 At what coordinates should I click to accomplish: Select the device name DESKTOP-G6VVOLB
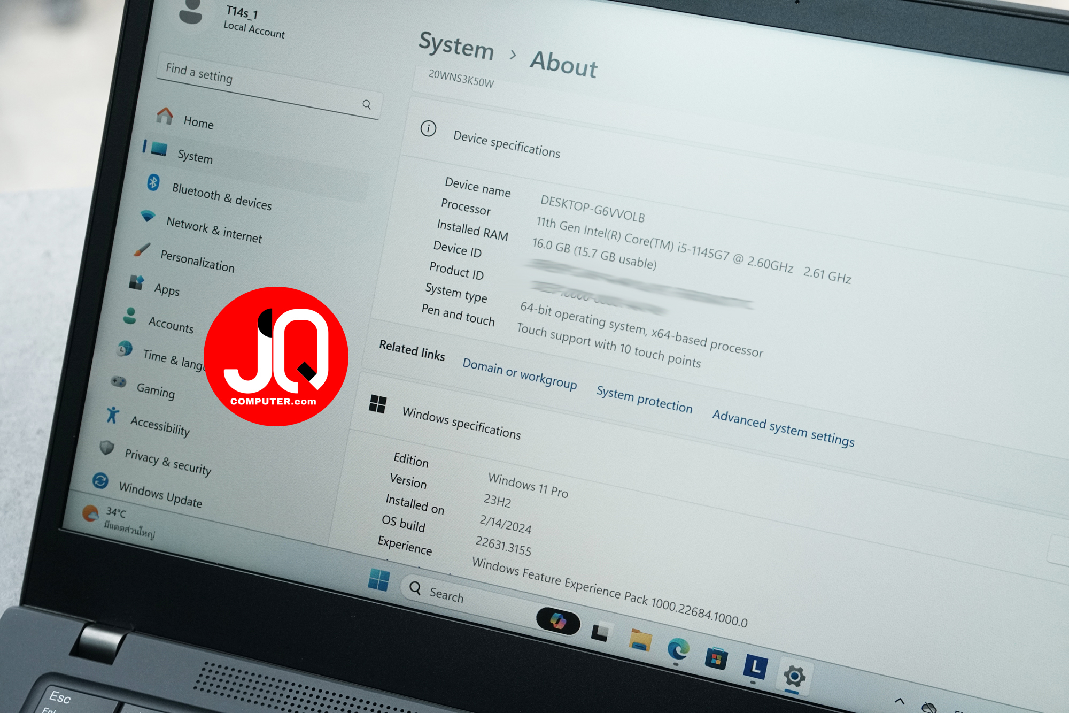[592, 209]
